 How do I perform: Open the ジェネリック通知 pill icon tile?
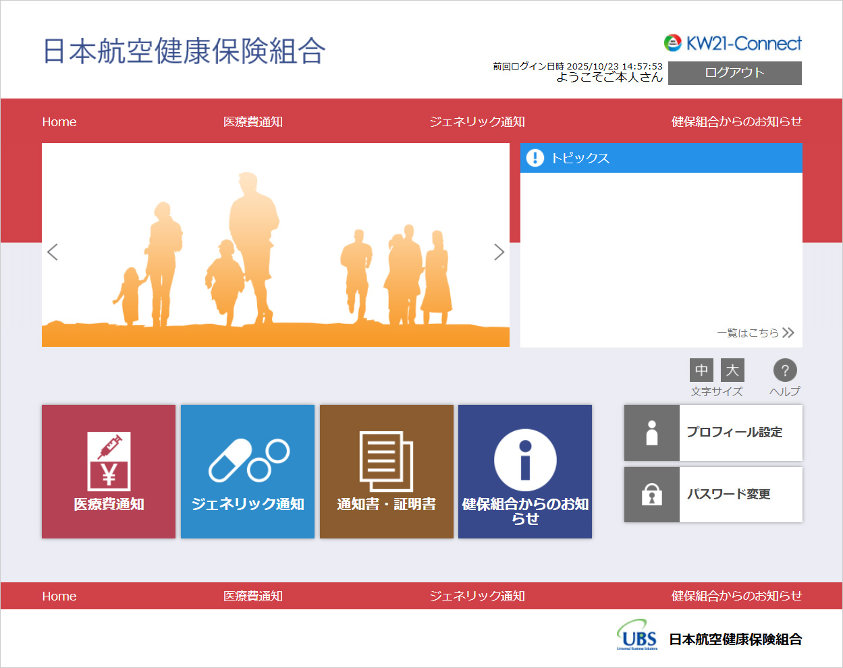coord(248,471)
